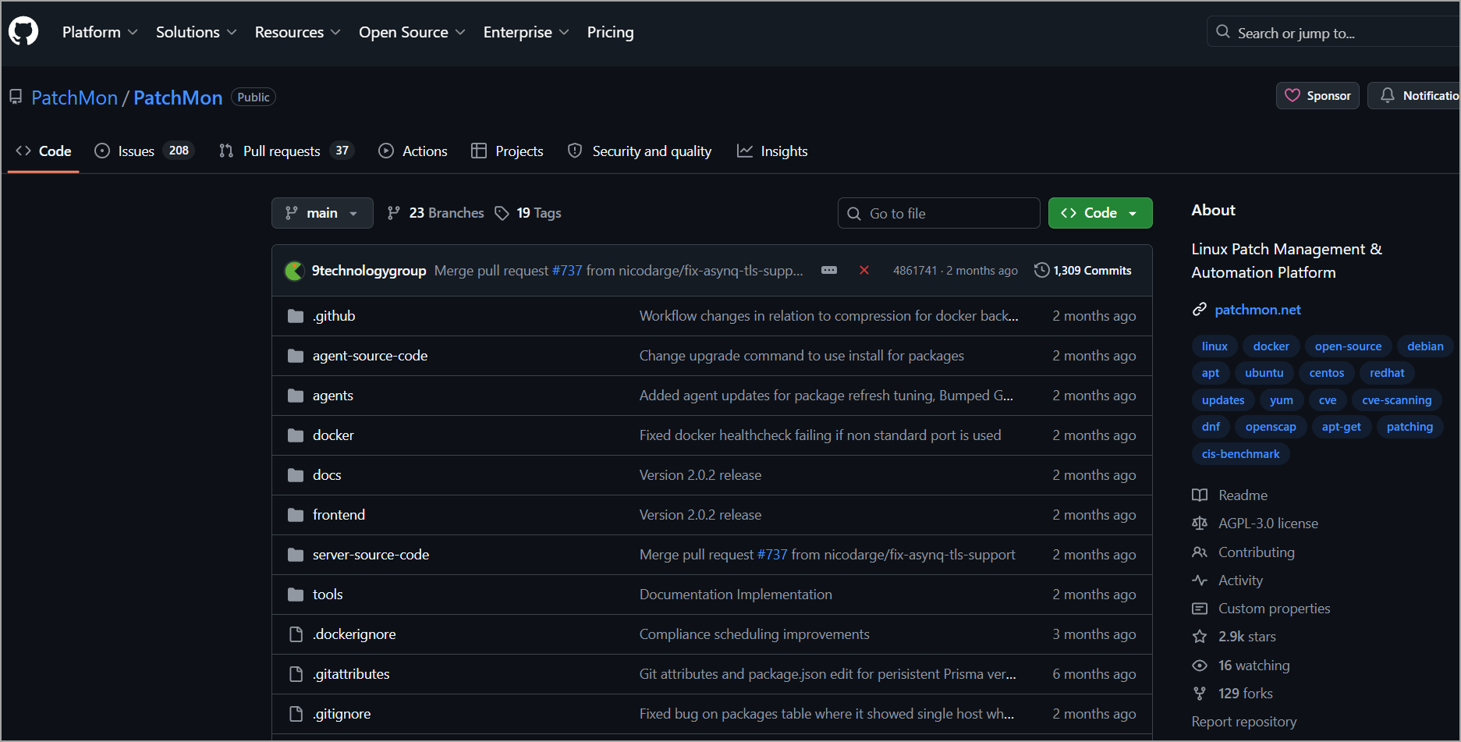Open the main branch dropdown
This screenshot has width=1461, height=742.
[322, 213]
